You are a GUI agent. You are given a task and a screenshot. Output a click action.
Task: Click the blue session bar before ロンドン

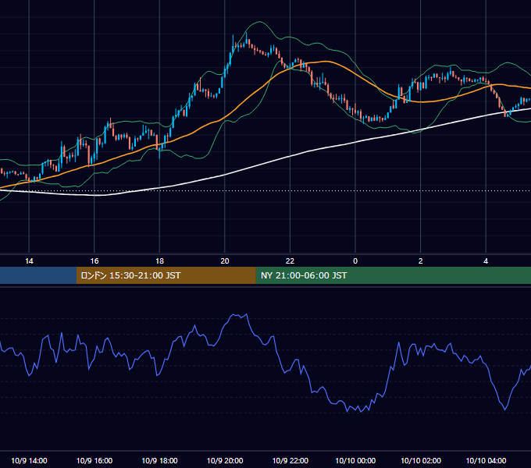tap(38, 275)
